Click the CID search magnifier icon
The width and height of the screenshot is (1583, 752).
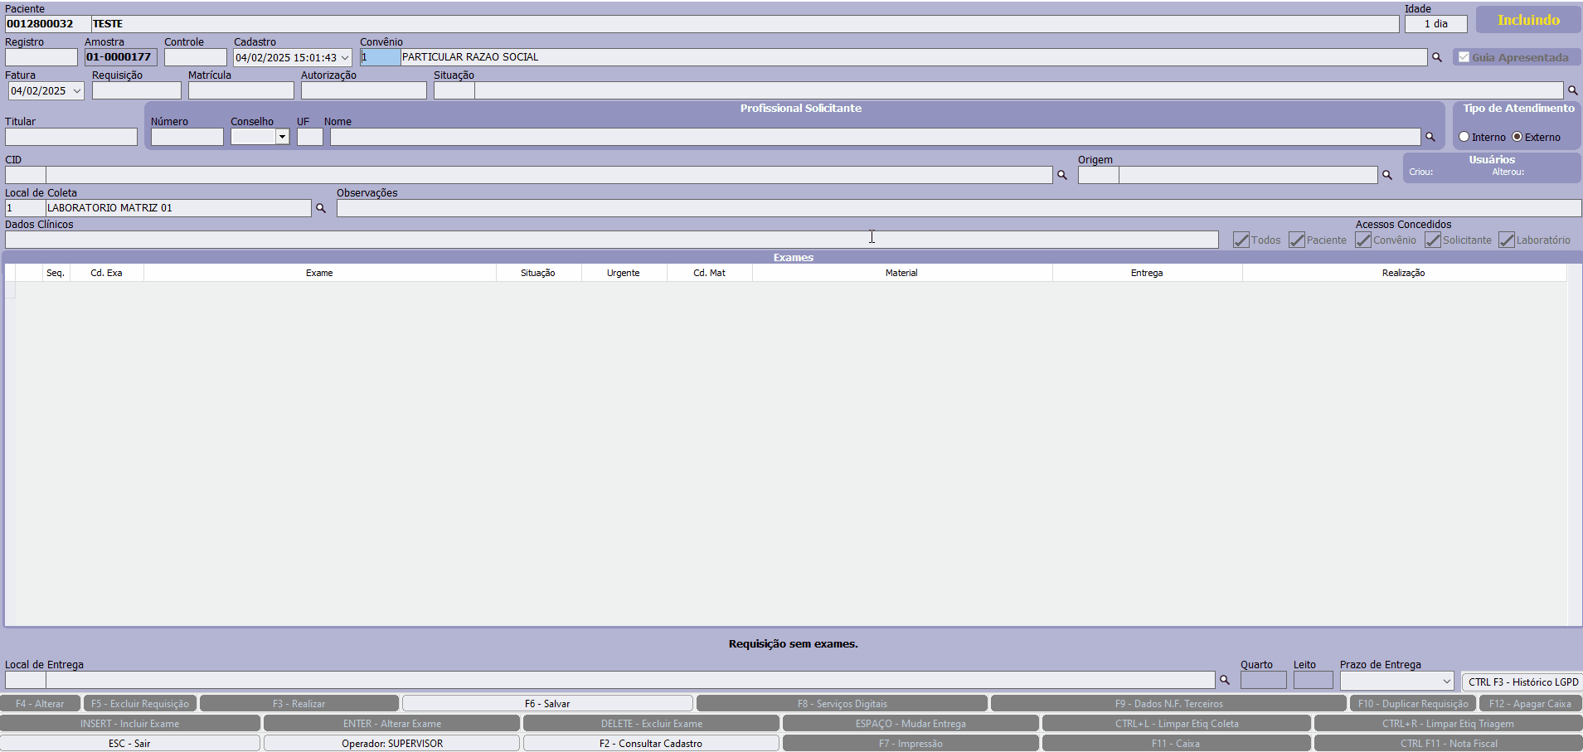pyautogui.click(x=1061, y=175)
